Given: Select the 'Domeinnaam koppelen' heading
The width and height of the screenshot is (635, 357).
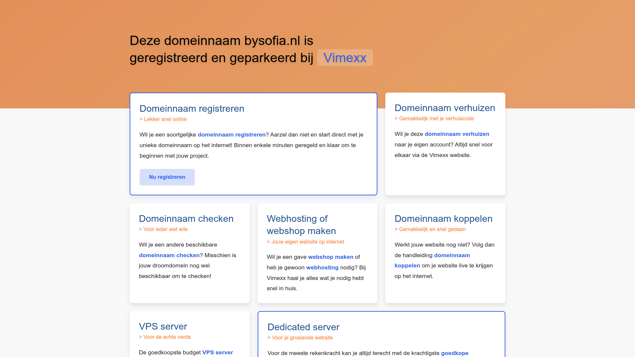Looking at the screenshot, I should [444, 218].
